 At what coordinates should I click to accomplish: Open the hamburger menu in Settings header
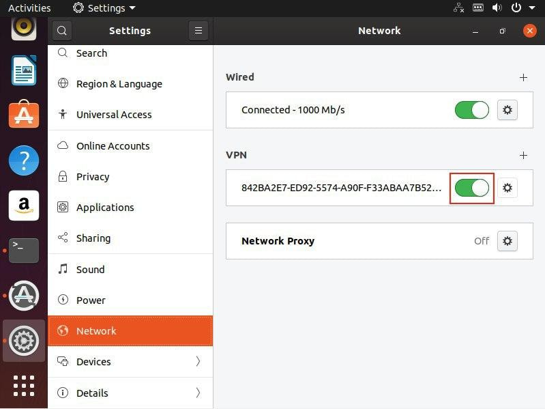pyautogui.click(x=198, y=31)
